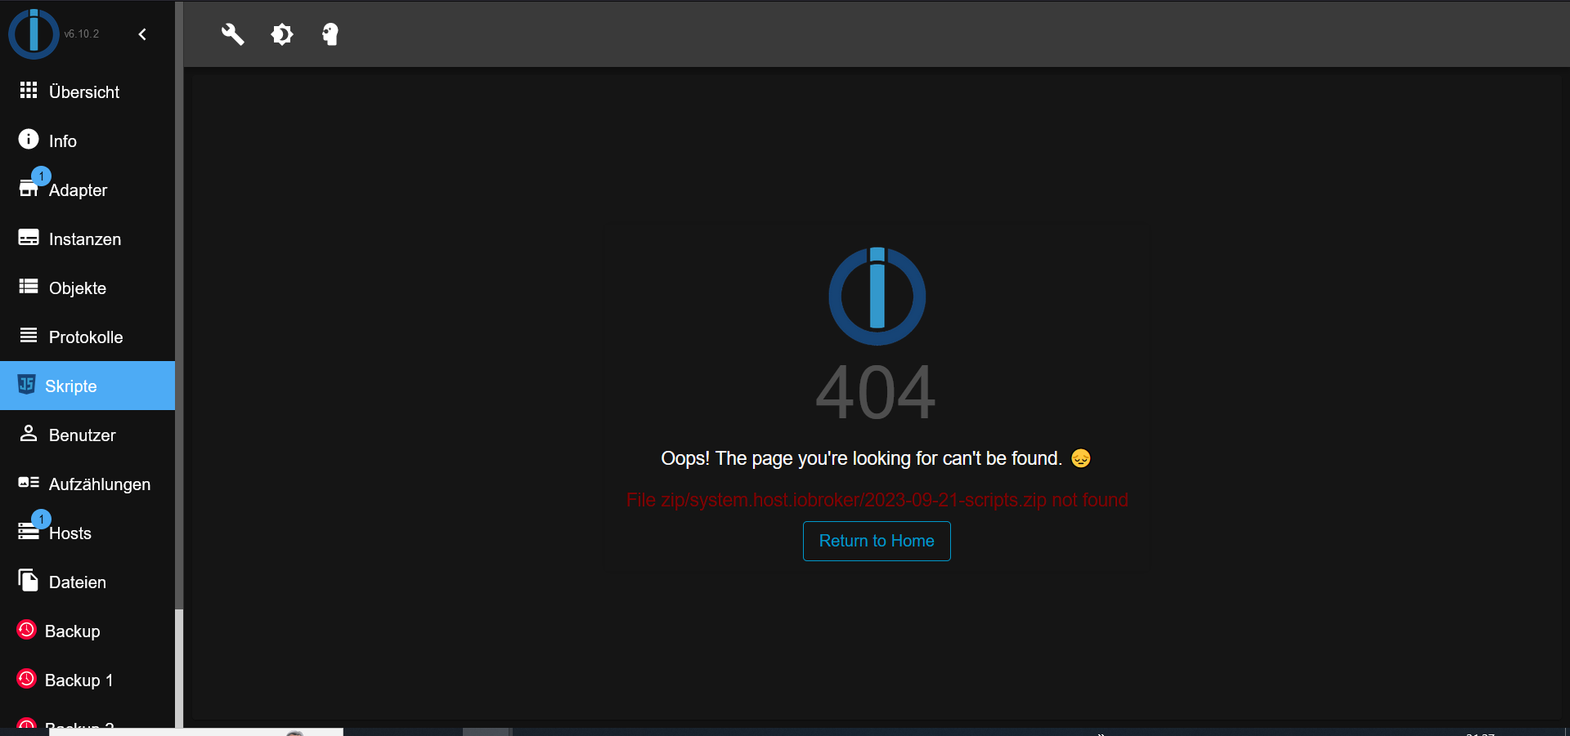Toggle expert mode head icon
This screenshot has width=1570, height=736.
click(330, 34)
